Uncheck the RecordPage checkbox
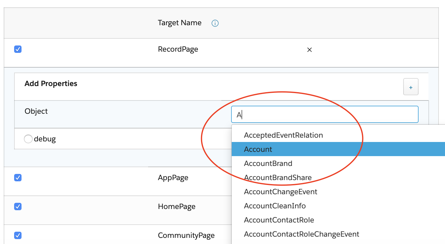Screen dimensions: 445x244 click(18, 49)
